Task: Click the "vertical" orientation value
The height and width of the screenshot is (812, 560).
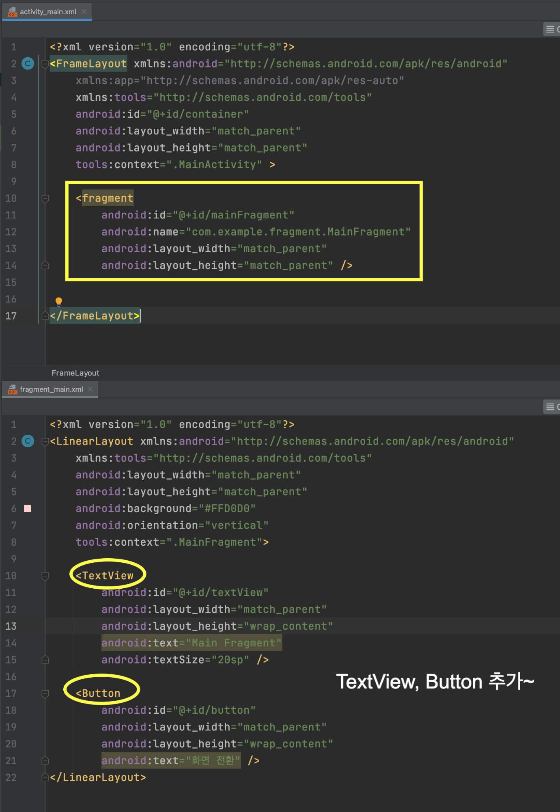Action: click(237, 525)
